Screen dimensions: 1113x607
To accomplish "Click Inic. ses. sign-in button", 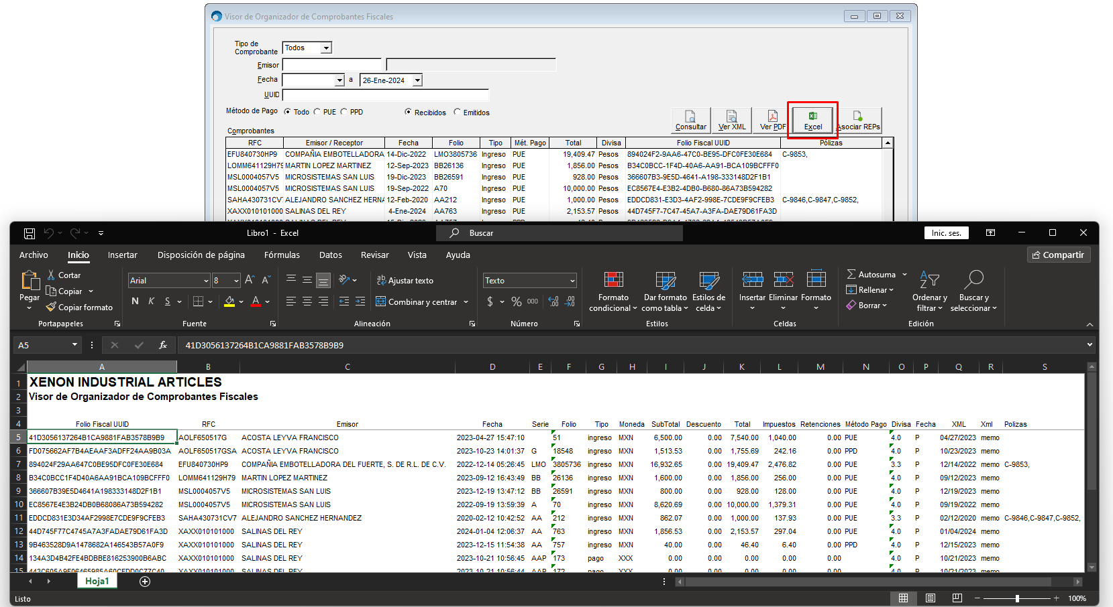I will click(x=946, y=233).
